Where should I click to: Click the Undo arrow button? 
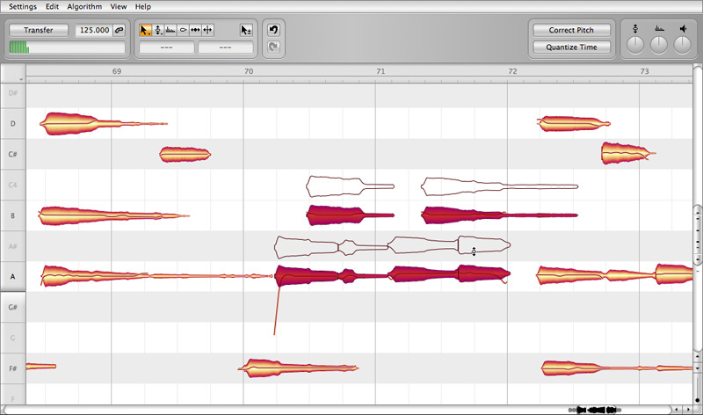click(273, 30)
